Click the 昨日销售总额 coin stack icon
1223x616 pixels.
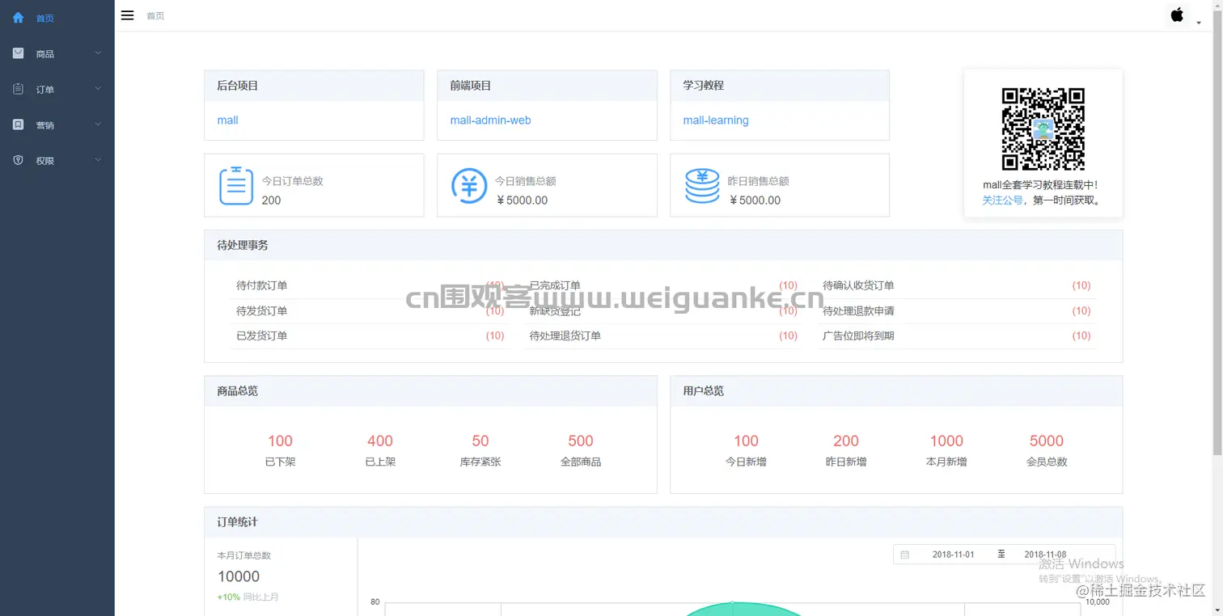(702, 185)
